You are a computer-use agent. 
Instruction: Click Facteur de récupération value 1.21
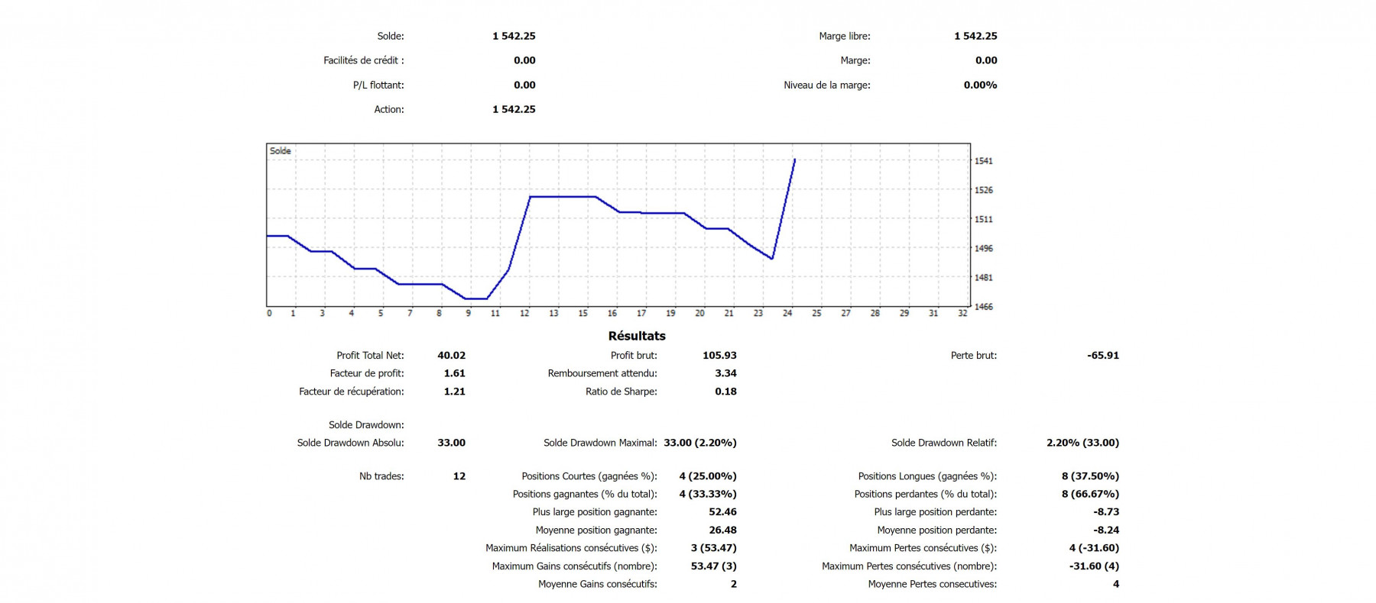point(454,392)
